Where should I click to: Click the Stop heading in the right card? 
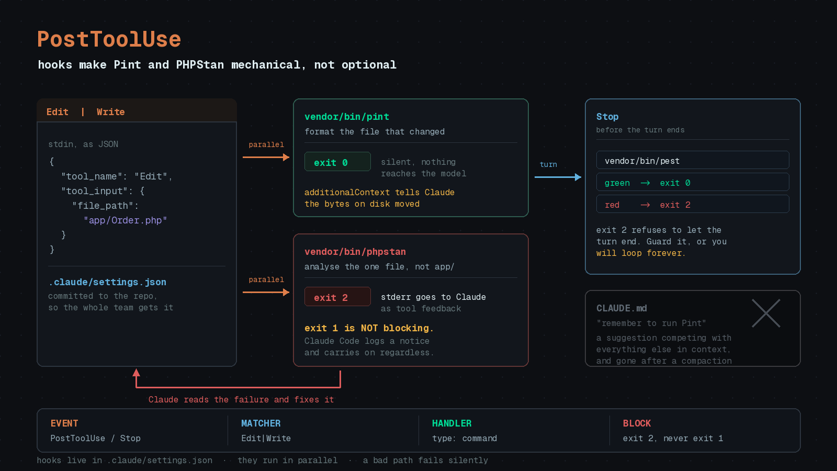[607, 117]
